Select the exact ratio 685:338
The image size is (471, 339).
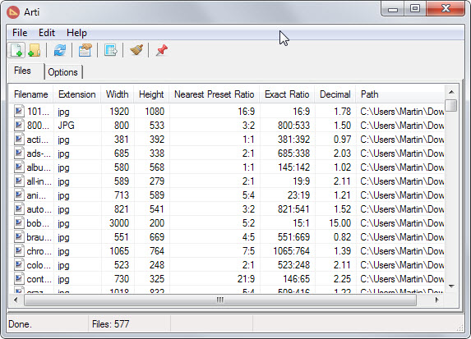pyautogui.click(x=293, y=153)
